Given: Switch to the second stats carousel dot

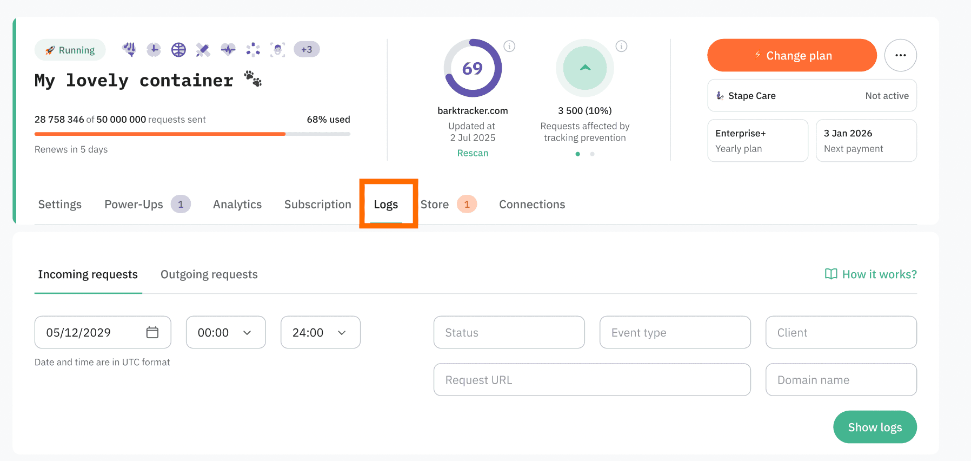Looking at the screenshot, I should 592,154.
